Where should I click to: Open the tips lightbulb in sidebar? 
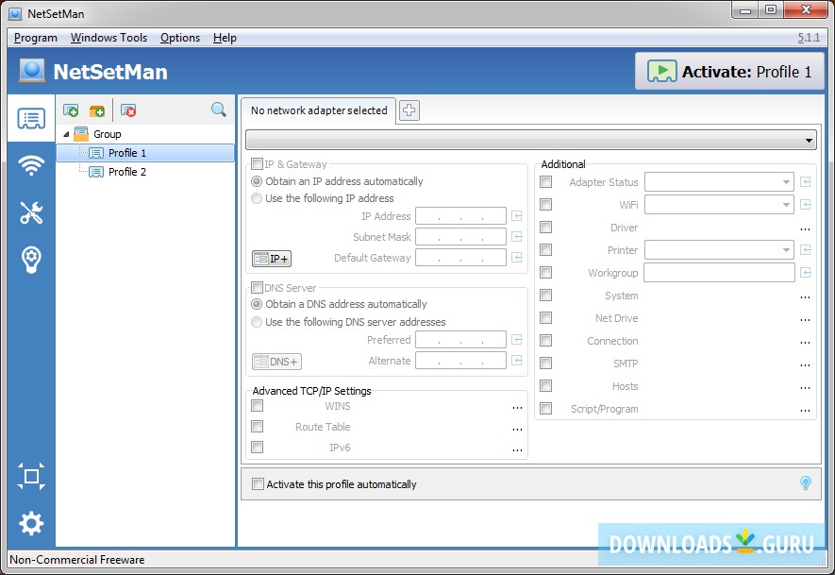coord(31,260)
